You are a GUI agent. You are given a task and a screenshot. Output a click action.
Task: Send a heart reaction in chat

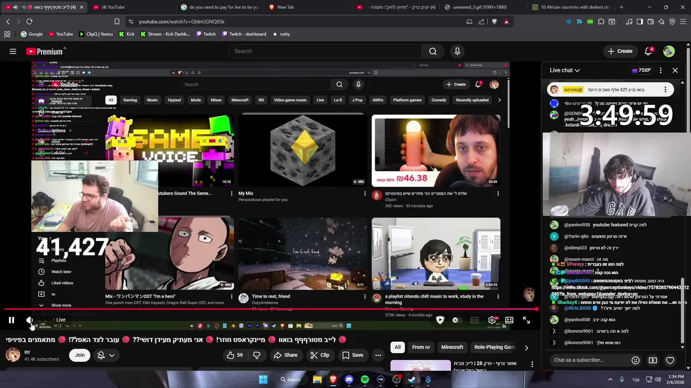pos(670,360)
